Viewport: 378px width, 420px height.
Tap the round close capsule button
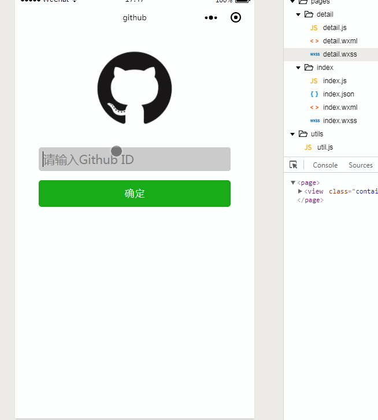(x=236, y=17)
